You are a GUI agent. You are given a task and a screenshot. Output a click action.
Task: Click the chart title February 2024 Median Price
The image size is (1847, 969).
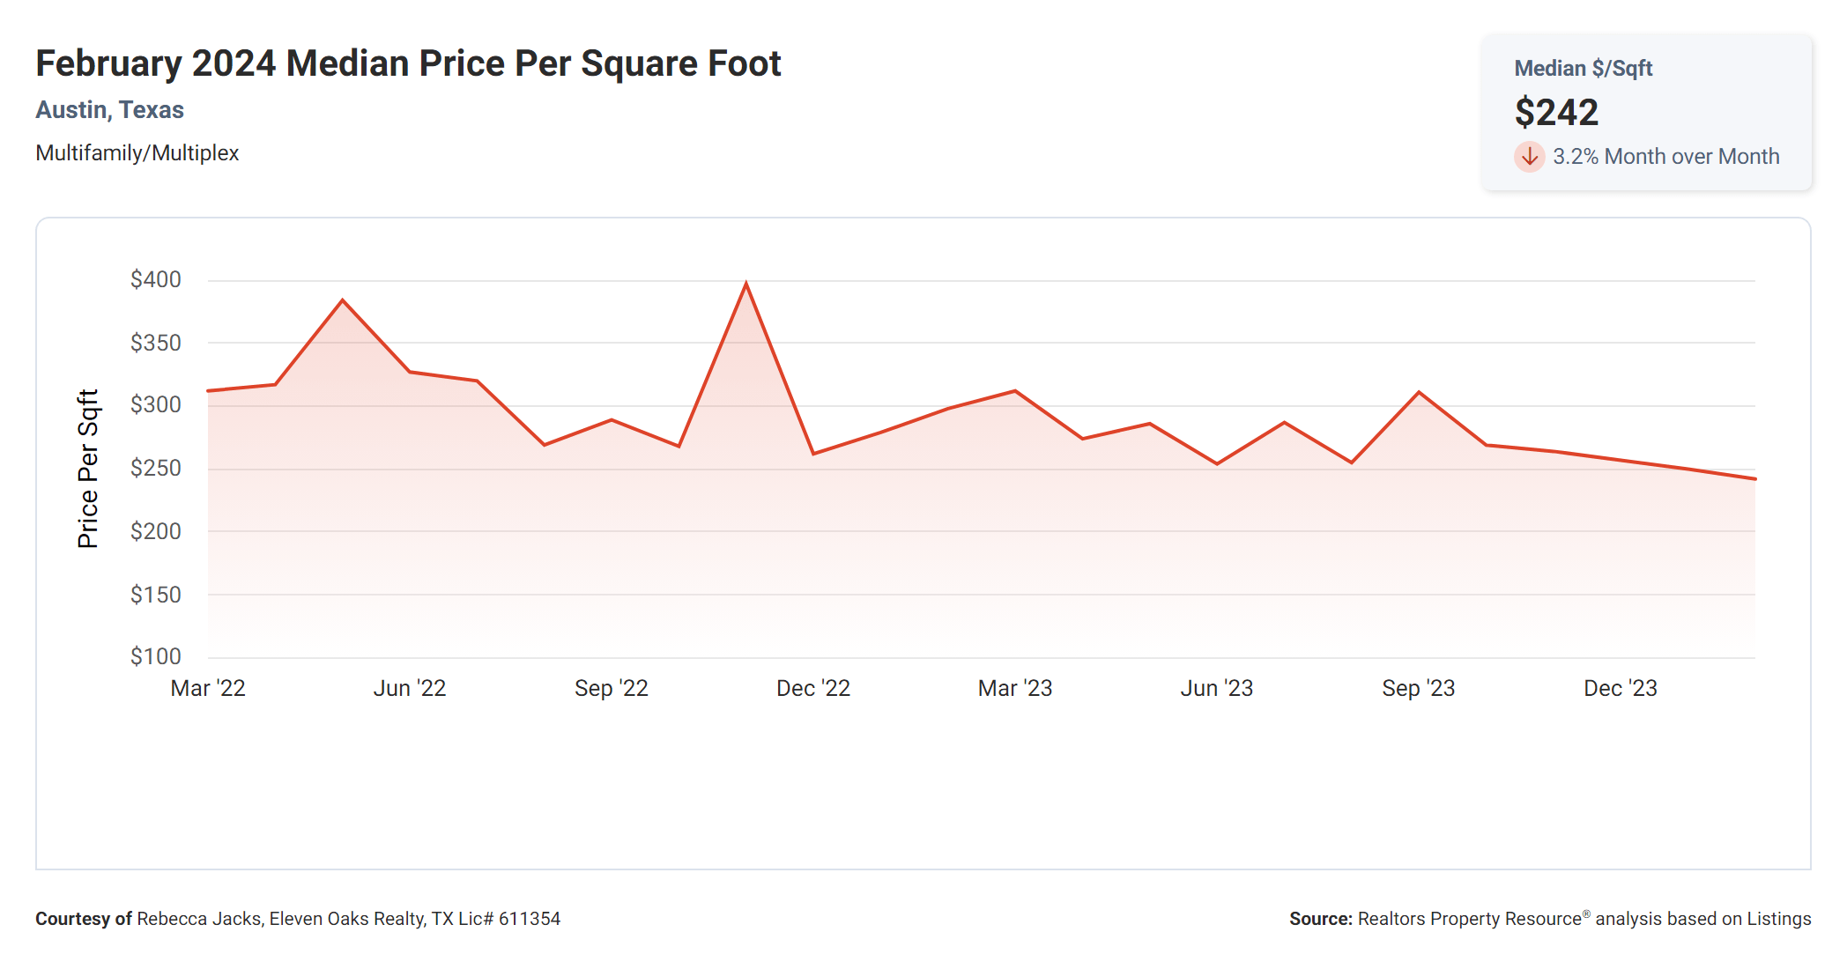(x=408, y=63)
